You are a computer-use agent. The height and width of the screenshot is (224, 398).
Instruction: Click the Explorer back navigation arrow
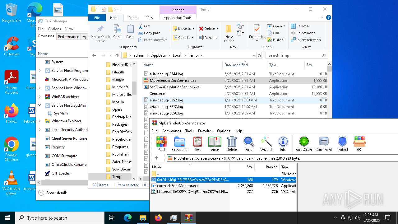(x=94, y=55)
